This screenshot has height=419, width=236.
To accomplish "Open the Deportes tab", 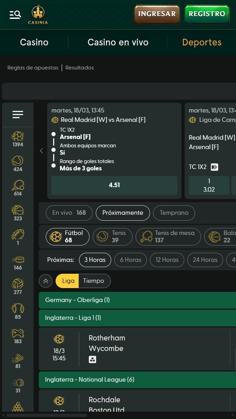I will 202,42.
